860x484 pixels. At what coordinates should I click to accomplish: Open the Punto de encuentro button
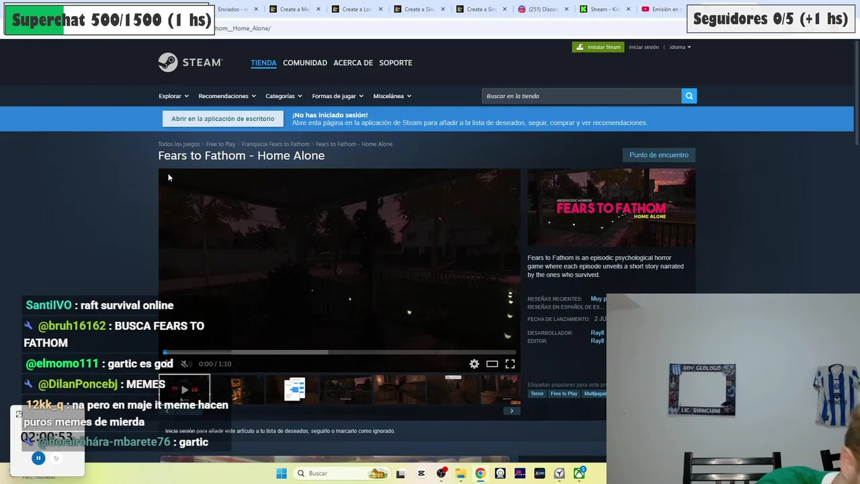tap(658, 155)
